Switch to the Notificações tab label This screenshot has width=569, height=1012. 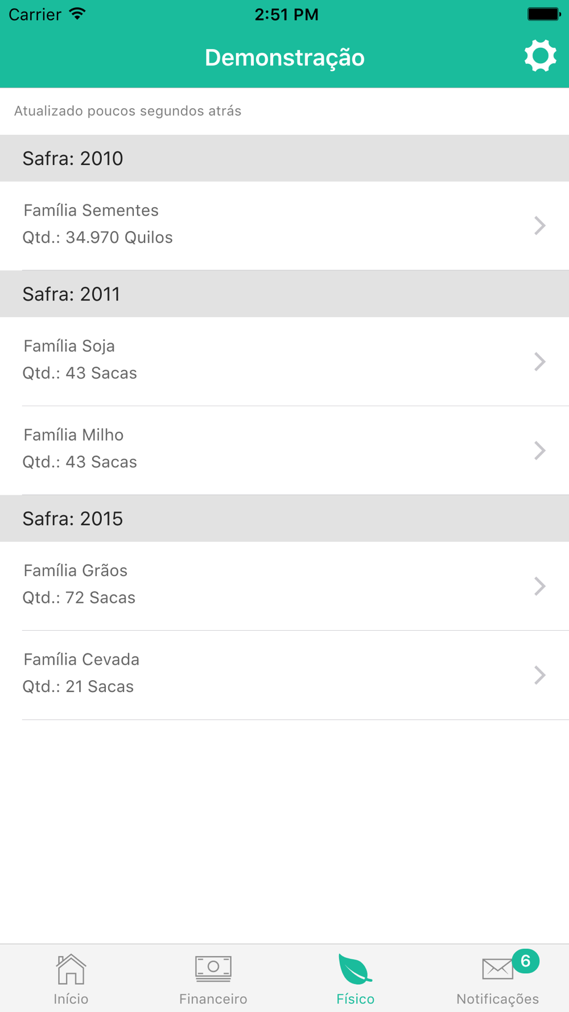point(497,999)
